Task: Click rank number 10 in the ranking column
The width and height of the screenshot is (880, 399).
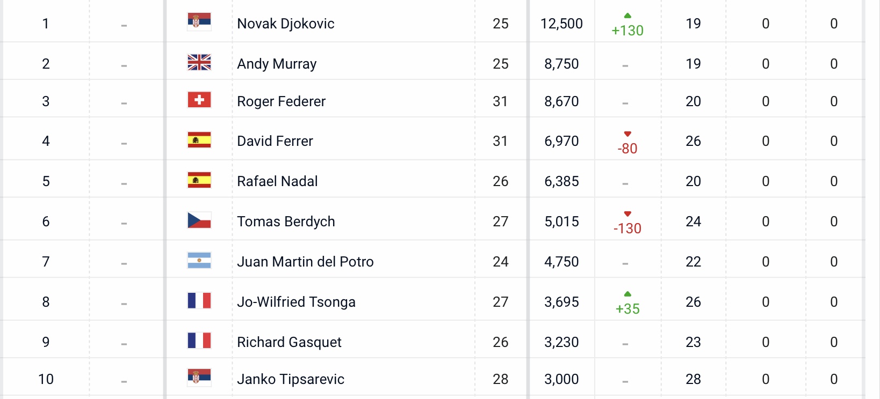Action: pos(46,379)
